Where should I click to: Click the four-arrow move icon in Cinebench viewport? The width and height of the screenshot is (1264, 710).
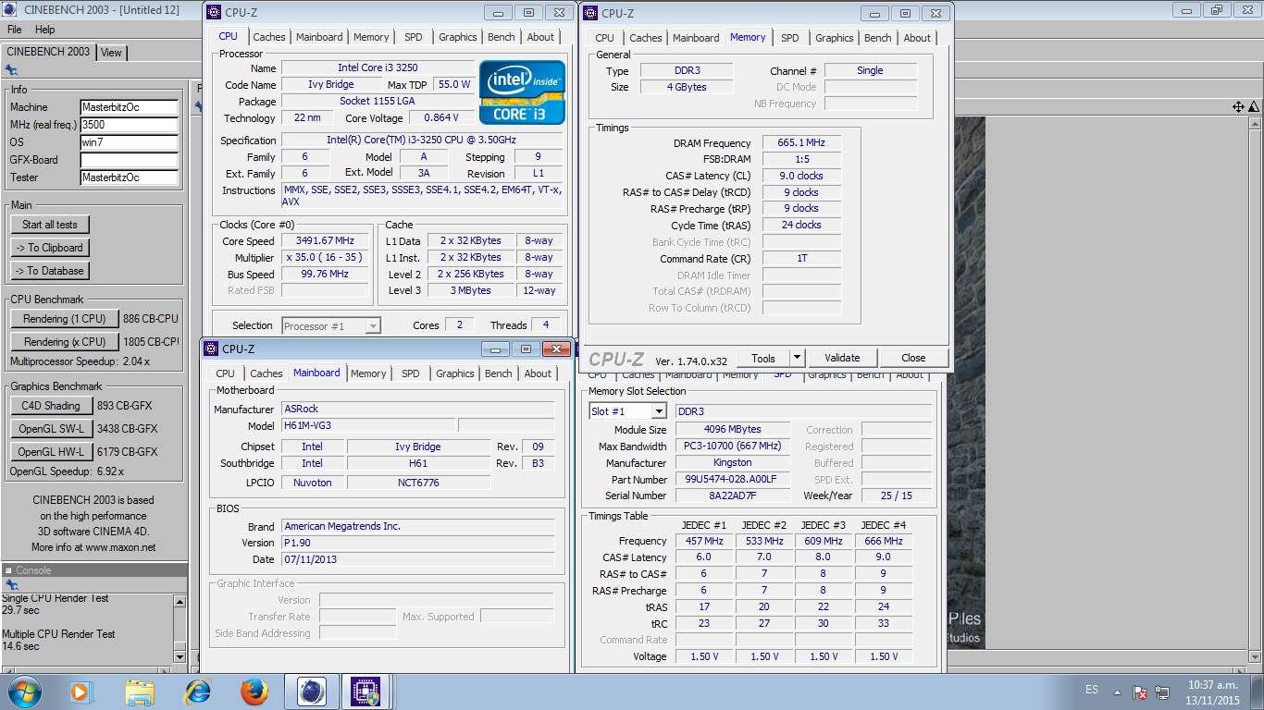[x=1238, y=107]
